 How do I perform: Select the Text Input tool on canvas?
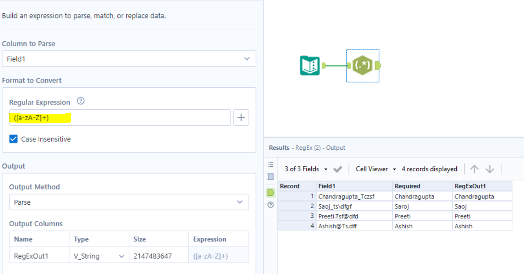pos(310,65)
